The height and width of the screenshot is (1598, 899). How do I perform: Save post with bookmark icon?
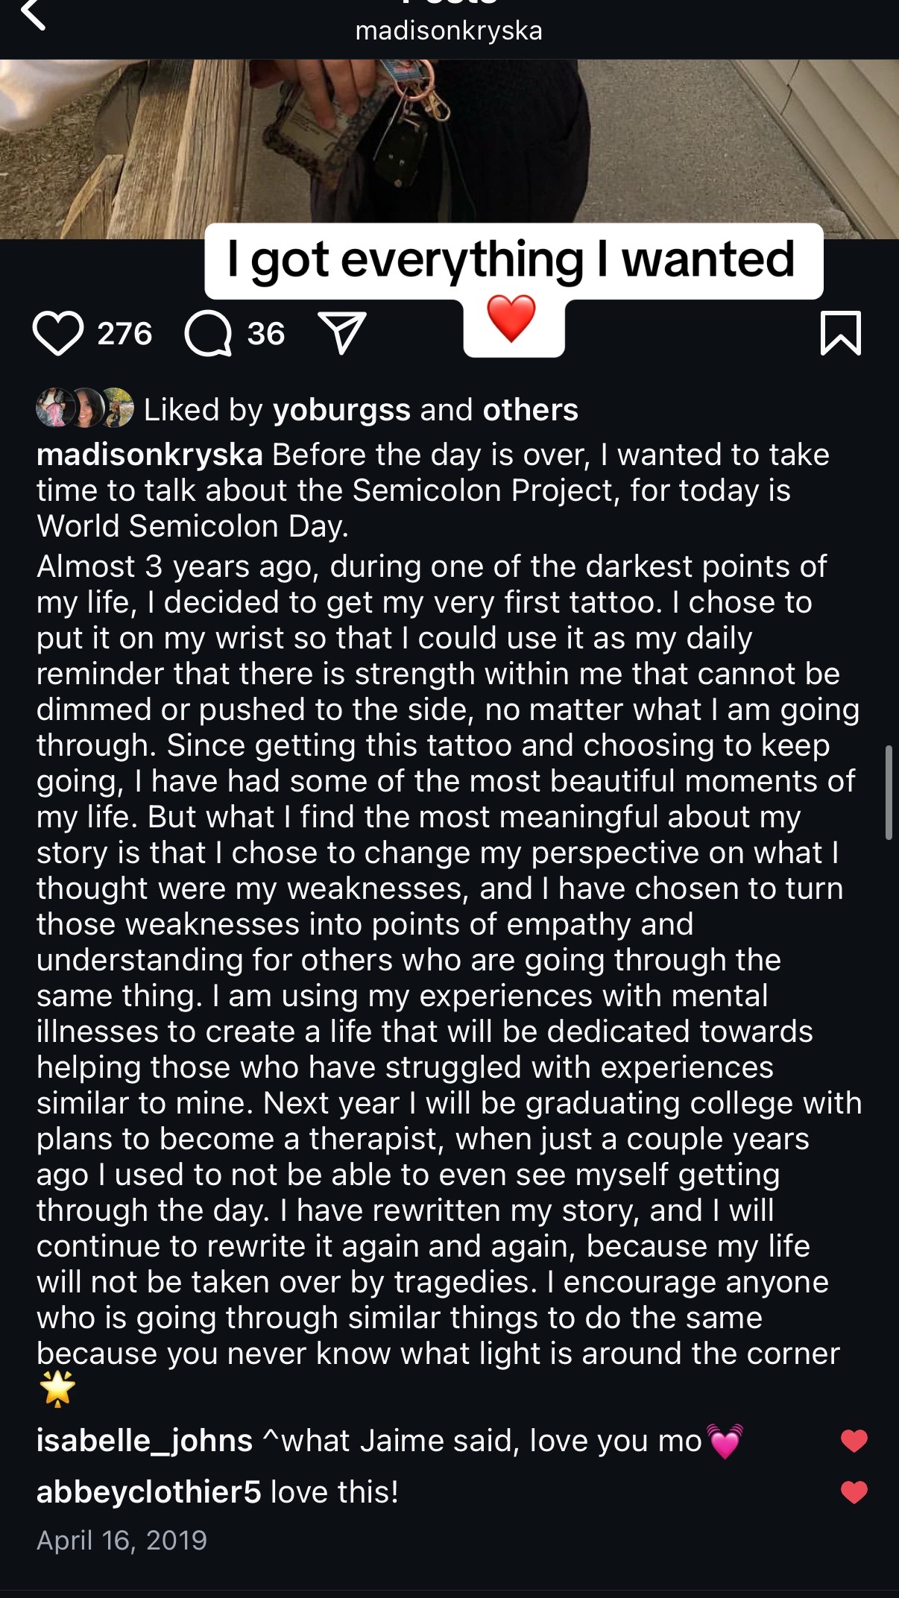(x=840, y=333)
